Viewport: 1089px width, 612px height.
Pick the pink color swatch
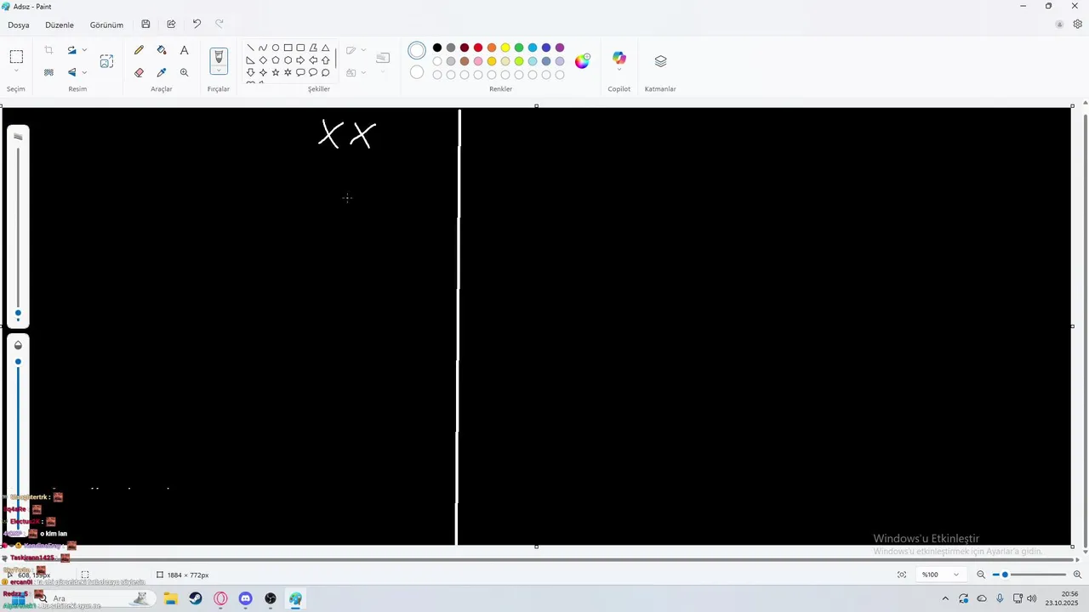click(478, 61)
